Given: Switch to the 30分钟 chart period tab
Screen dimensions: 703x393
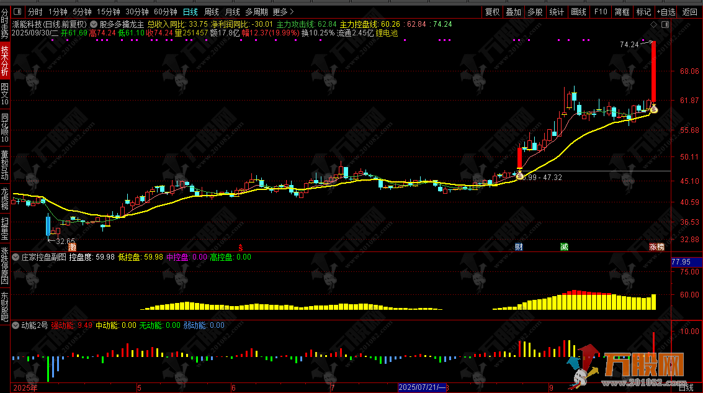Looking at the screenshot, I should (x=137, y=12).
